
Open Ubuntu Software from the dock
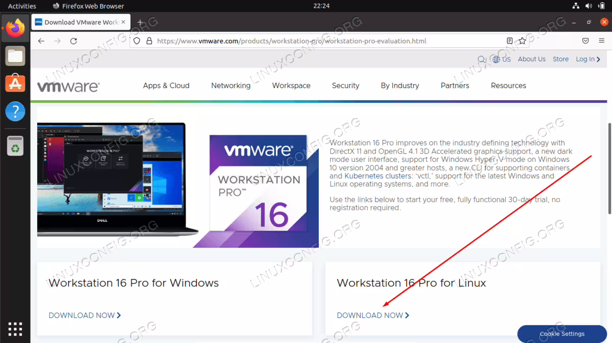[15, 83]
